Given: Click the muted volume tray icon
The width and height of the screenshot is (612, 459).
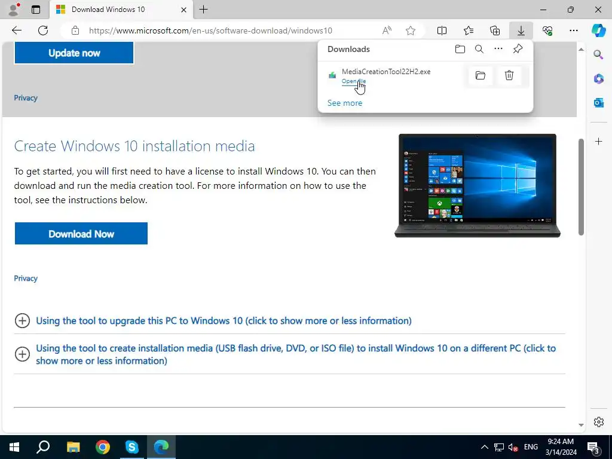Looking at the screenshot, I should click(513, 447).
